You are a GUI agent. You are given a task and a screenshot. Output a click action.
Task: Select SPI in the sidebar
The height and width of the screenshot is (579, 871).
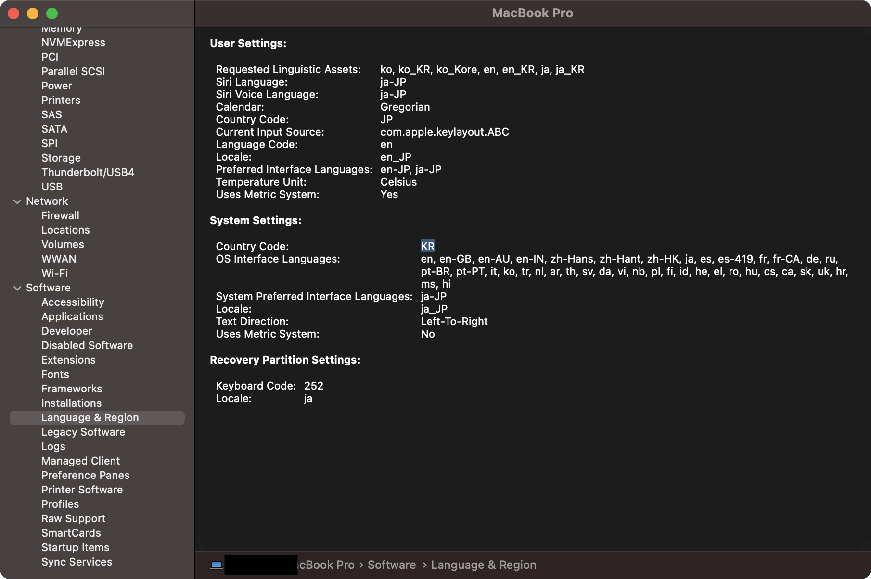click(x=50, y=143)
